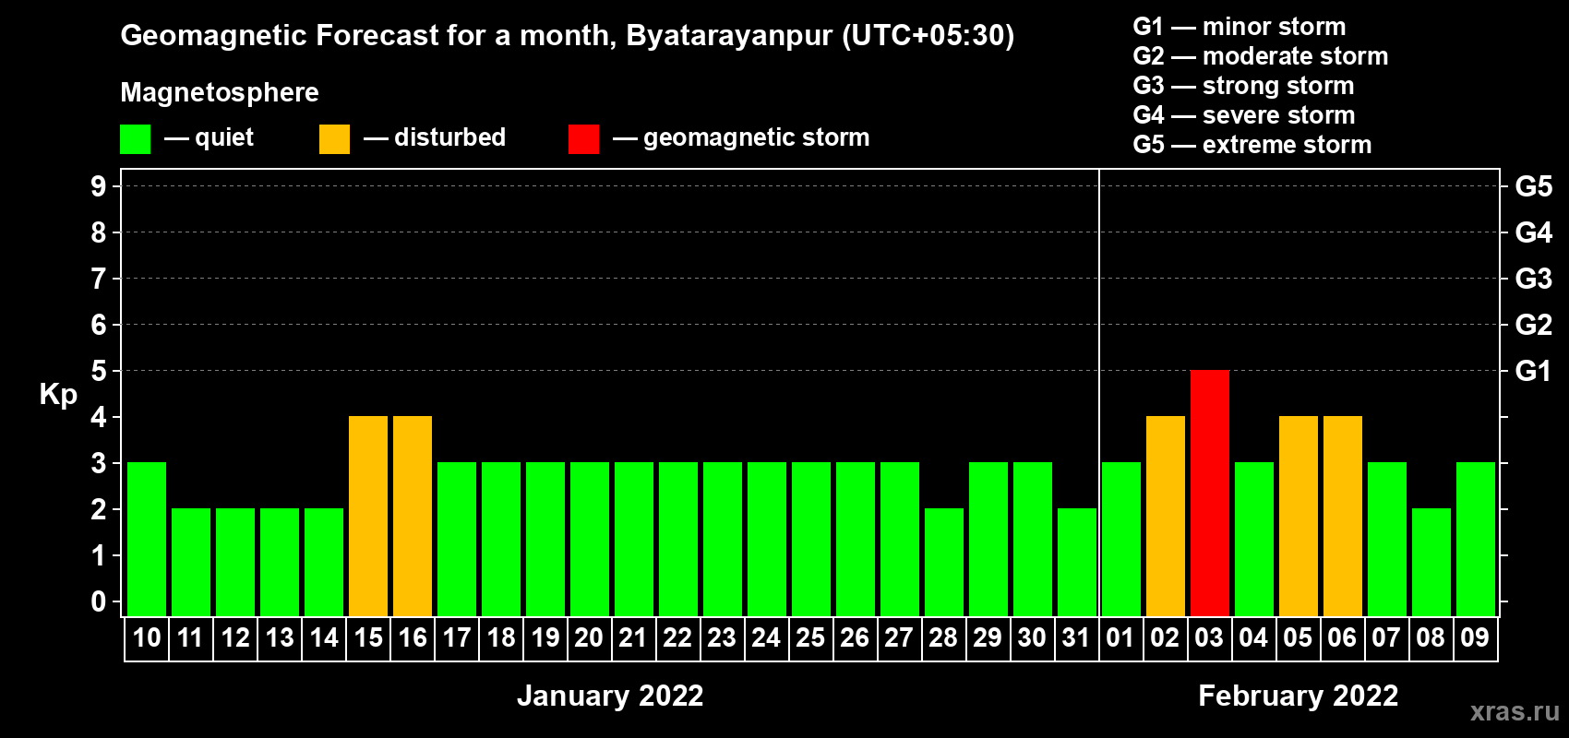Image resolution: width=1569 pixels, height=738 pixels.
Task: Click the date label 03
Action: pos(1209,638)
